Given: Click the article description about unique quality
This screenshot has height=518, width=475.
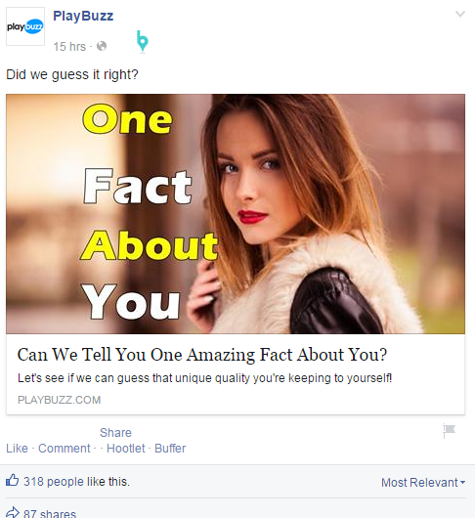Looking at the screenshot, I should (x=205, y=378).
